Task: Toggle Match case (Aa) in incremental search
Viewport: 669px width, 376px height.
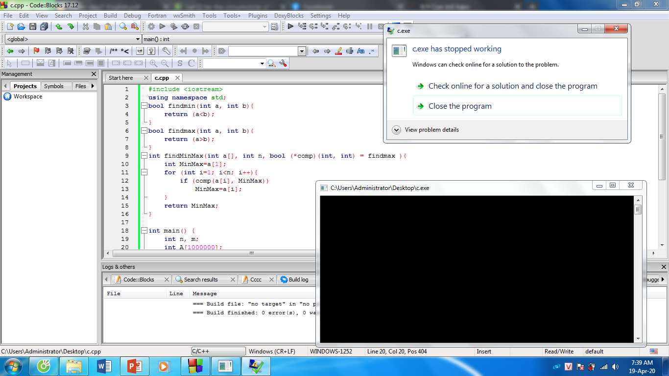Action: (x=361, y=51)
